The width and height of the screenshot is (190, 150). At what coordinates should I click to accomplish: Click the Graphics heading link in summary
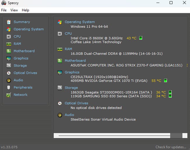tap(72, 72)
